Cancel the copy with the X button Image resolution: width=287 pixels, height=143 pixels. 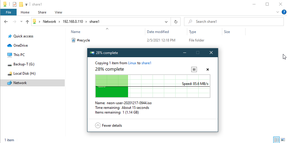208,70
